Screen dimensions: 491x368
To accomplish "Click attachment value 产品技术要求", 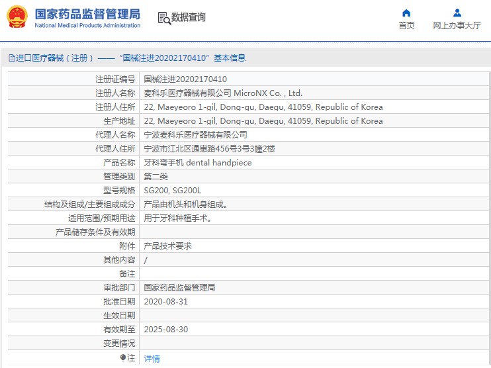I will click(x=167, y=246).
